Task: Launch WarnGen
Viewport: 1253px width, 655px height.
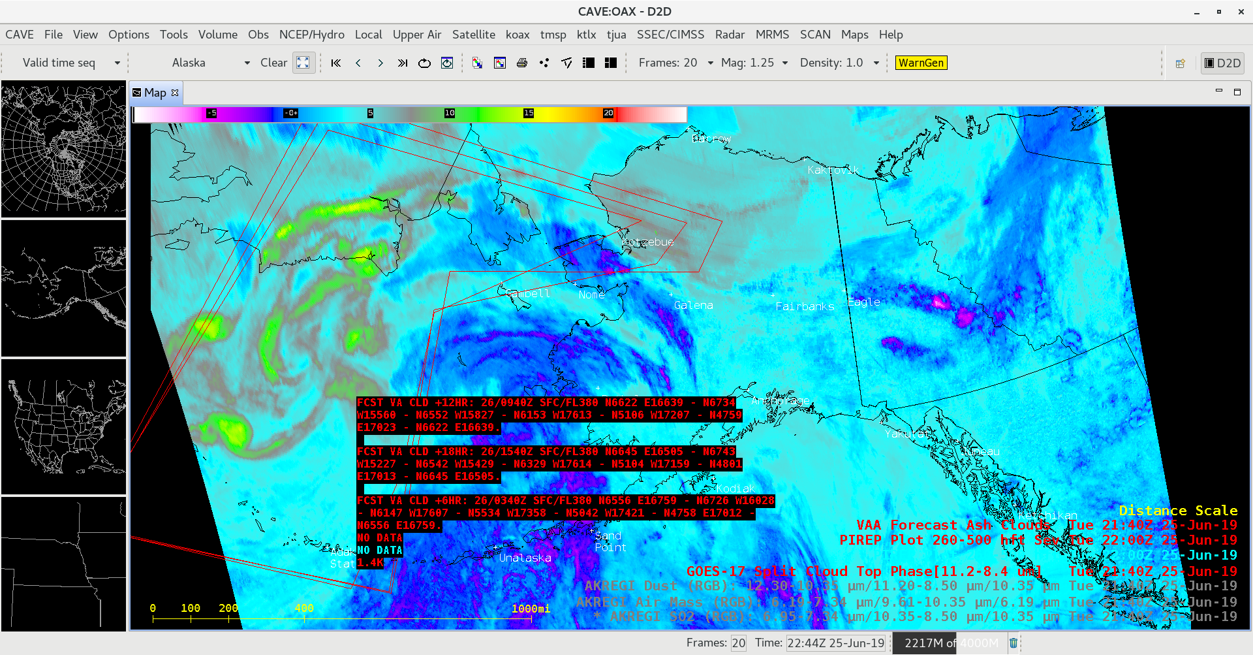Action: click(x=921, y=63)
